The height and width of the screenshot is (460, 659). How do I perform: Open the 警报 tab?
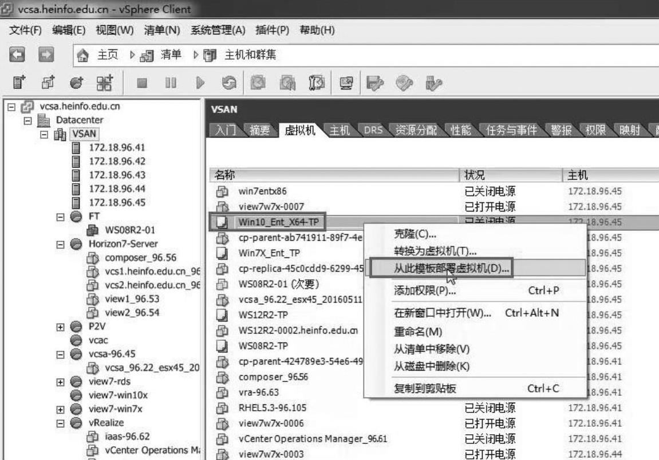pyautogui.click(x=562, y=131)
